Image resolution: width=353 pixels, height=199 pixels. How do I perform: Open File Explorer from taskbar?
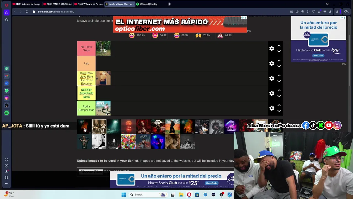click(181, 195)
